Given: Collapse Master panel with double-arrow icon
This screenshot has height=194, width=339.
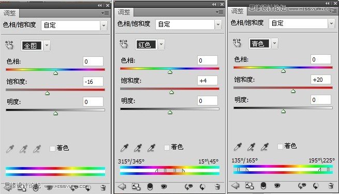Looking at the screenshot, I should [100, 5].
